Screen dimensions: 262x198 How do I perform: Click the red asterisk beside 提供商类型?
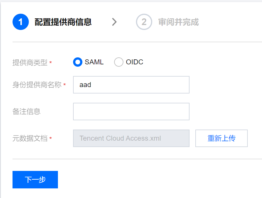click(51, 63)
